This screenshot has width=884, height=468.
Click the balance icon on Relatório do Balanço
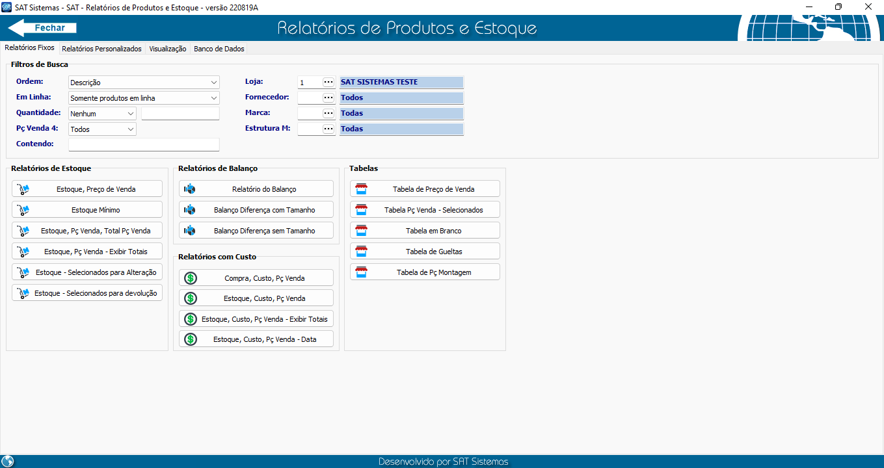(190, 189)
